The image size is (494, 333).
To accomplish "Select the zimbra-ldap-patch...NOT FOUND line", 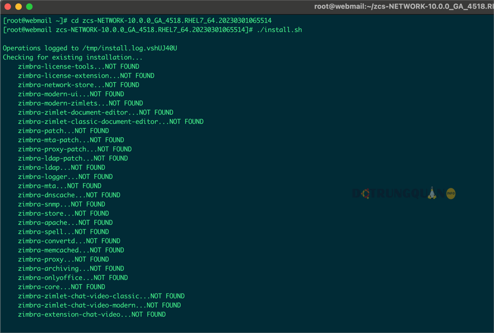I will click(x=73, y=158).
